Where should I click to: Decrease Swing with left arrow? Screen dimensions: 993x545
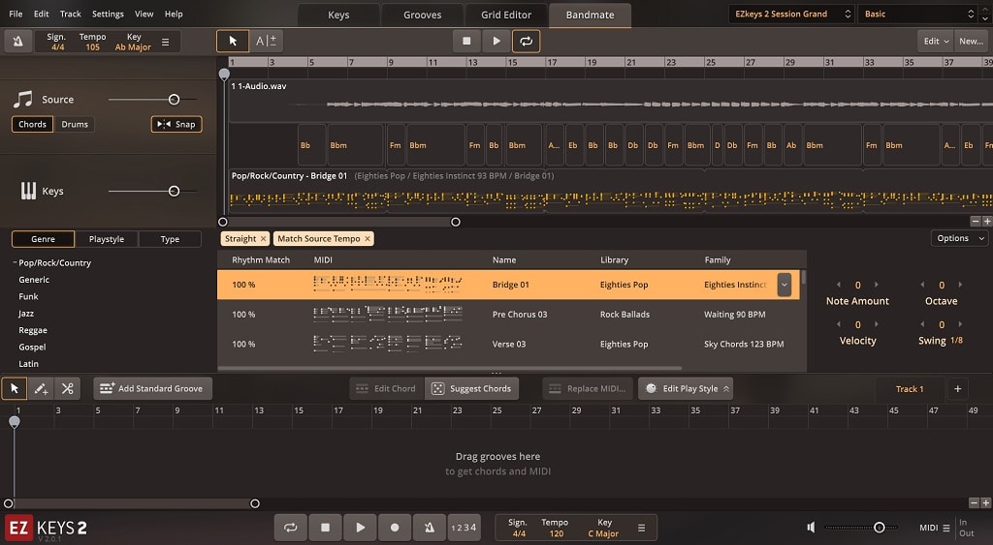coord(923,324)
